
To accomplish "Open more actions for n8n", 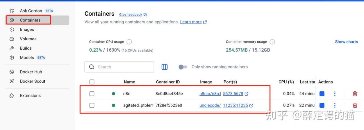I will [x=335, y=94].
